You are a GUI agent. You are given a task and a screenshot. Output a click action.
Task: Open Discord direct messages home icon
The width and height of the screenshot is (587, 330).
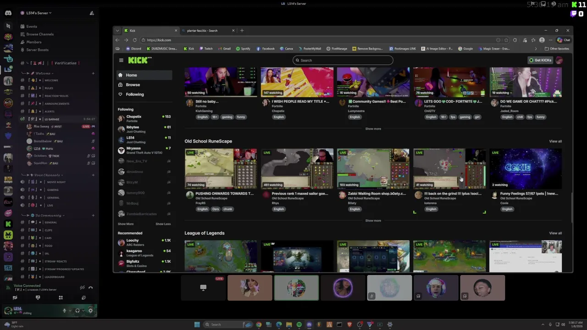8,13
